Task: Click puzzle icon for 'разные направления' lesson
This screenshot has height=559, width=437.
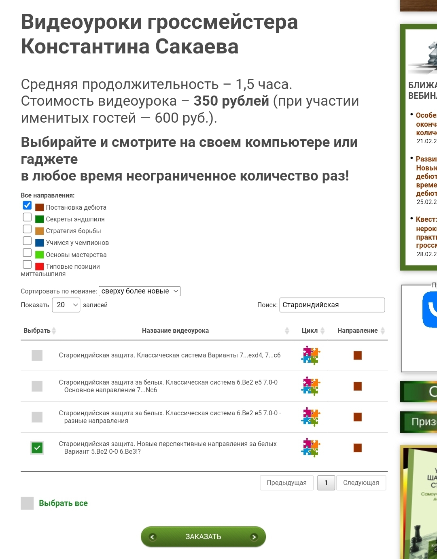Action: pos(310,417)
